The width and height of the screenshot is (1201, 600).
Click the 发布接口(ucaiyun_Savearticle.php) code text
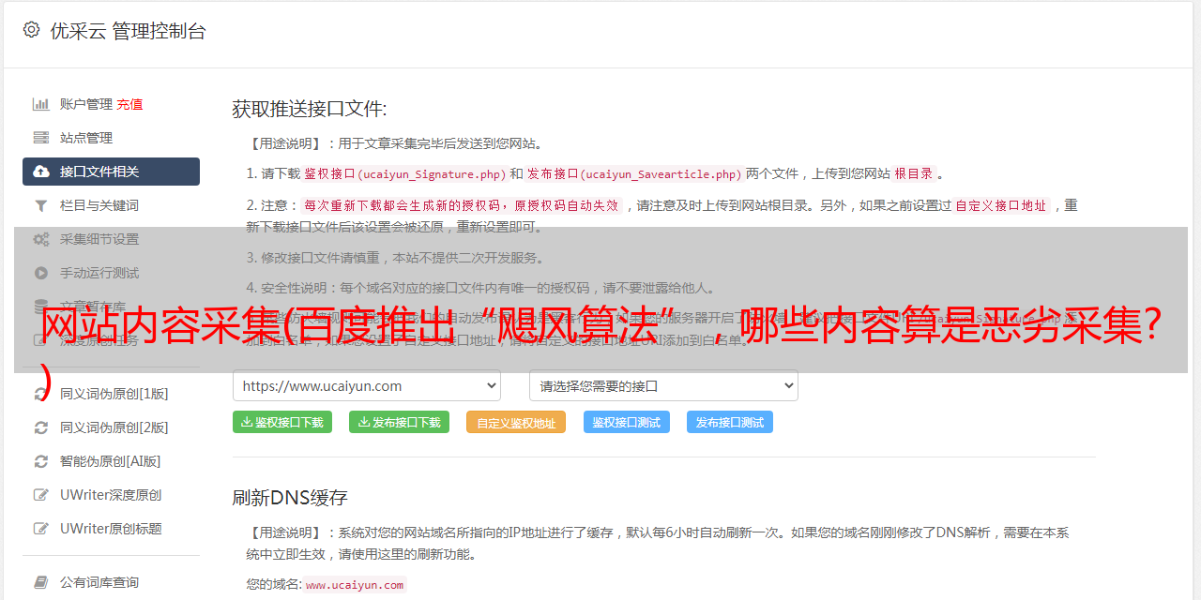(x=634, y=173)
